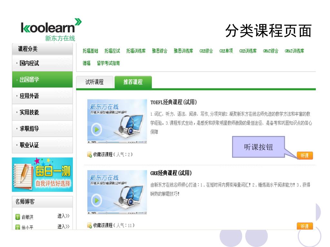Viewport: 330px width, 247px height.
Task: Click the 听课 button for the GRE course
Action: point(305,226)
